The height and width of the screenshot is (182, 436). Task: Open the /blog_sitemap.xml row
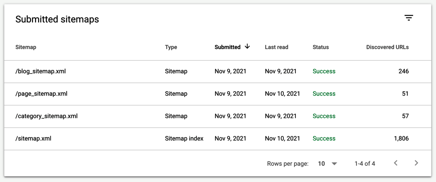click(x=41, y=71)
